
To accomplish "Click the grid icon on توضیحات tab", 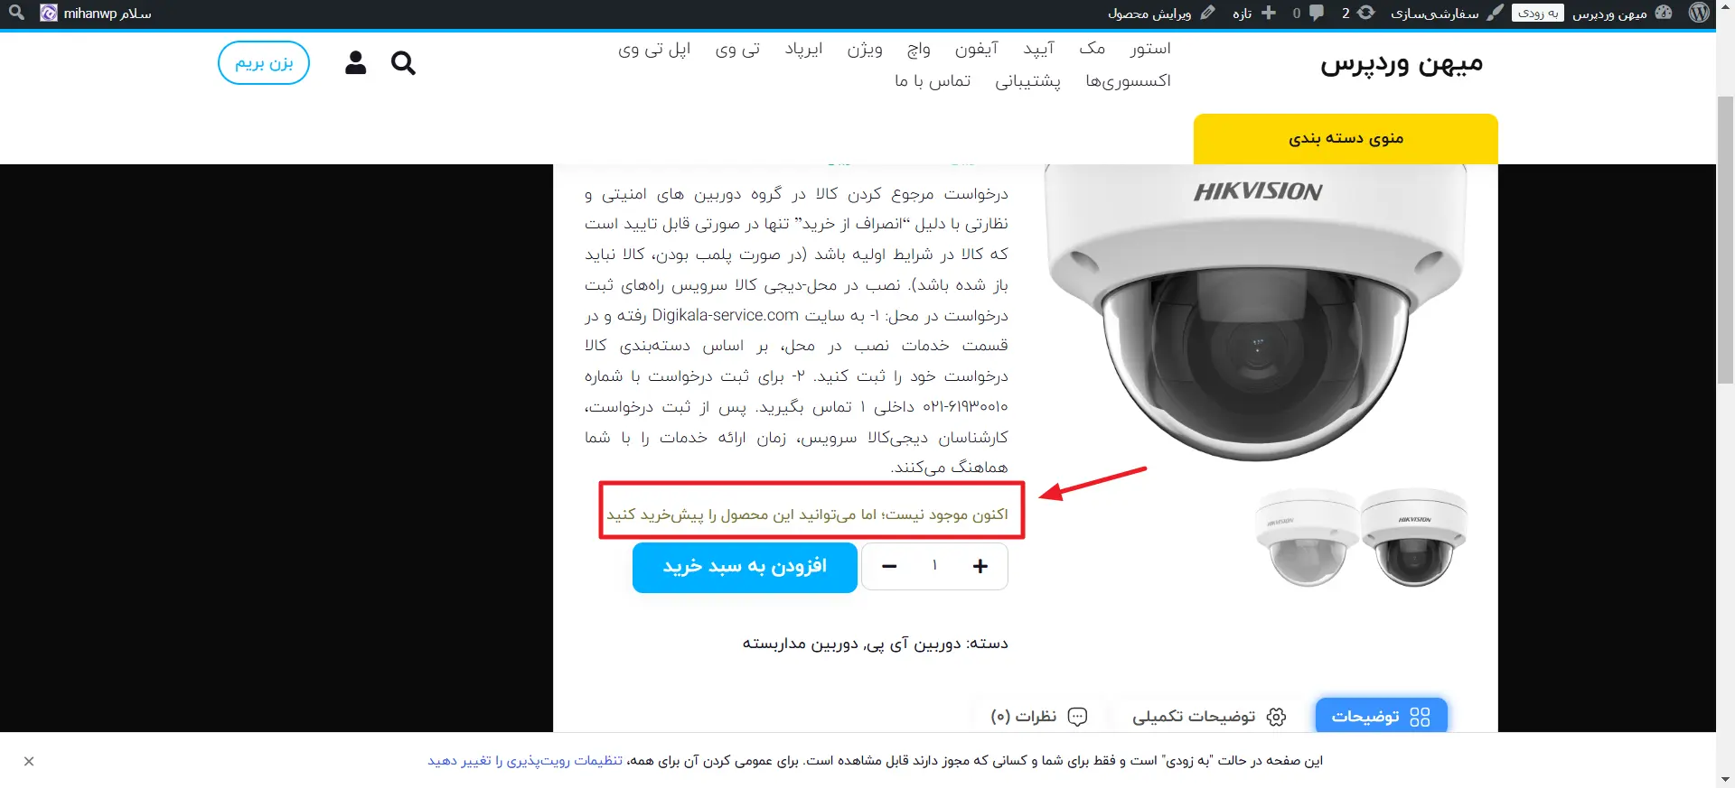I will 1420,717.
